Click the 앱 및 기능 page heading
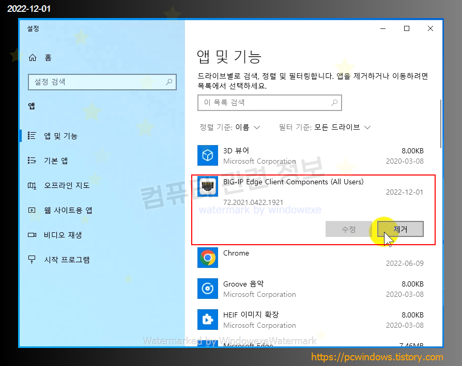Screen dimensions: 462x366 tap(229, 56)
